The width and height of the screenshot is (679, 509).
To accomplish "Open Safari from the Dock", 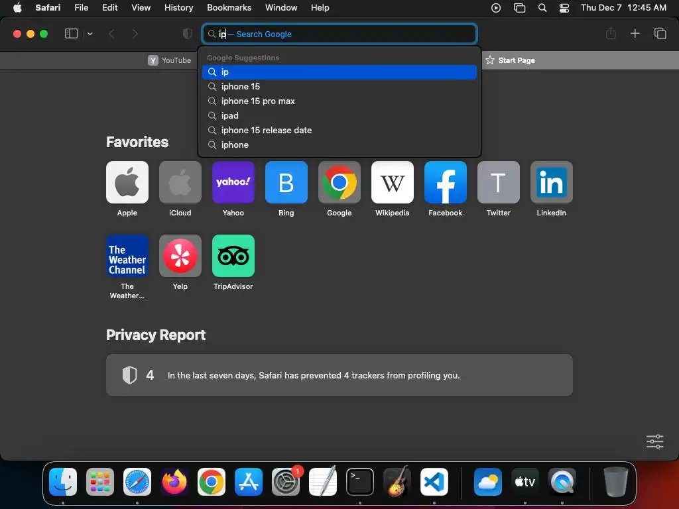I will click(x=137, y=482).
